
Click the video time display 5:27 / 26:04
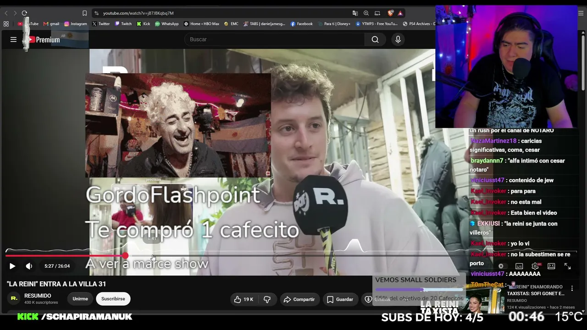(x=57, y=266)
